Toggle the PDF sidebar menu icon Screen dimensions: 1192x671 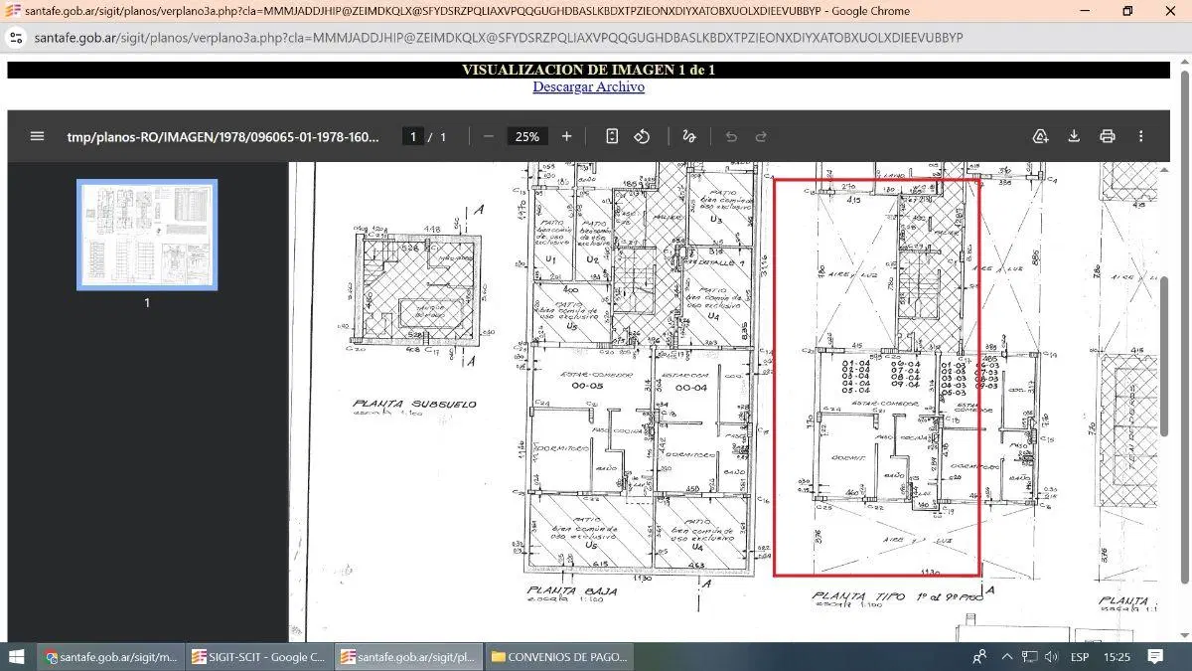click(38, 136)
